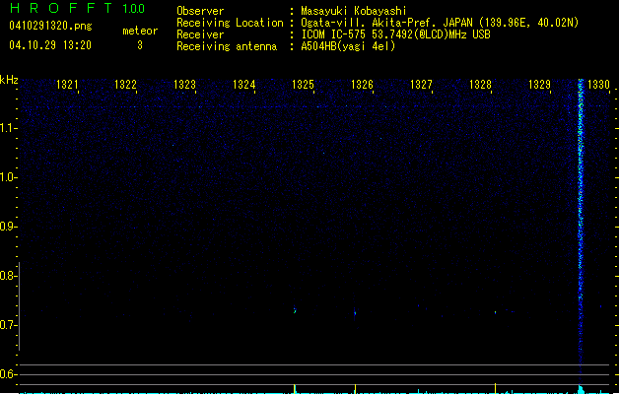The width and height of the screenshot is (620, 394).
Task: Click the 'meteor' count label
Action: tap(140, 31)
